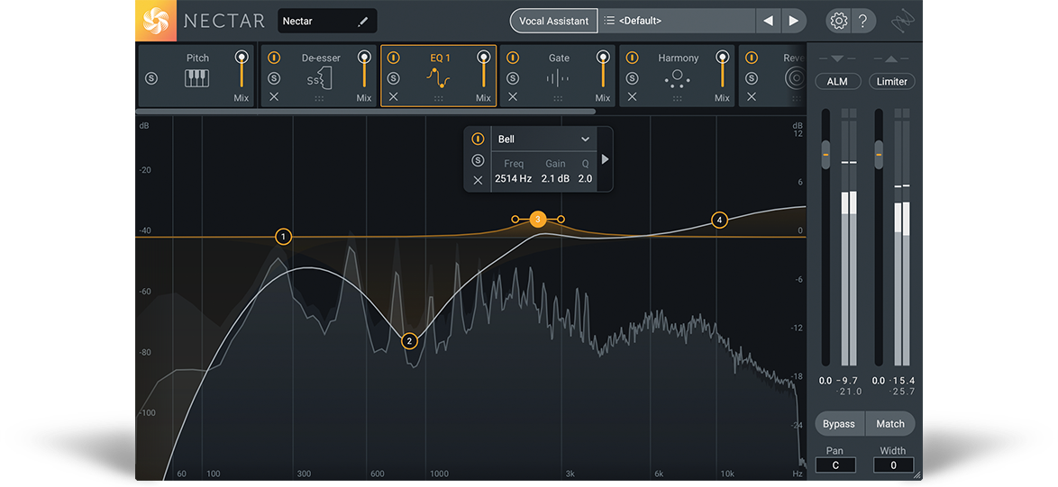
Task: Select EQ node 4
Action: click(x=719, y=220)
